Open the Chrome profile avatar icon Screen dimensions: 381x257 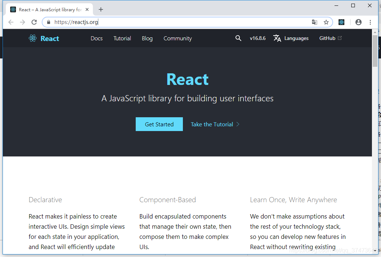(x=359, y=22)
